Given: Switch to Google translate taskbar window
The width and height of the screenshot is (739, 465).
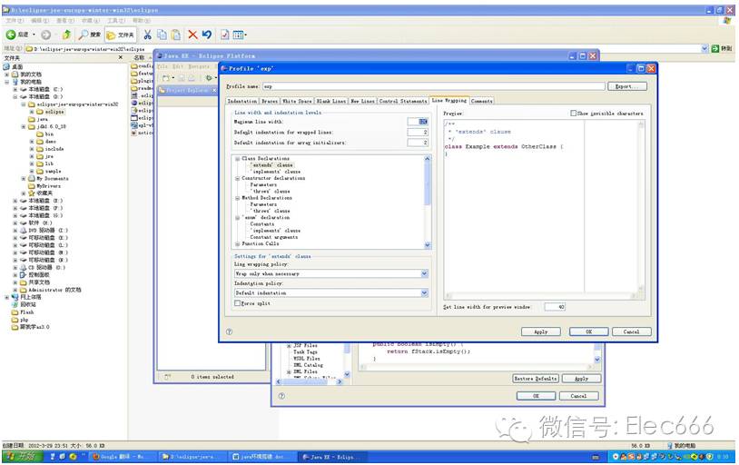Looking at the screenshot, I should 121,457.
